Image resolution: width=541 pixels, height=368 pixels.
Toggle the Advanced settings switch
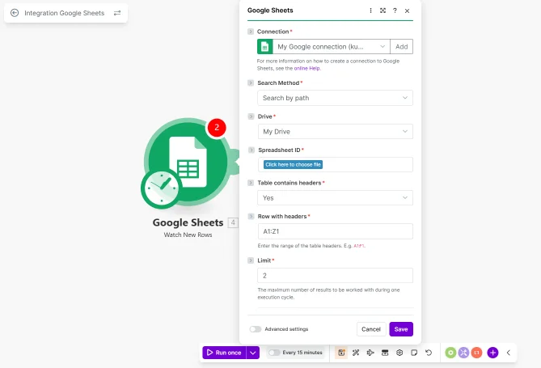coord(256,329)
